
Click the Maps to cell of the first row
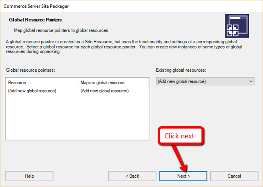(104, 91)
